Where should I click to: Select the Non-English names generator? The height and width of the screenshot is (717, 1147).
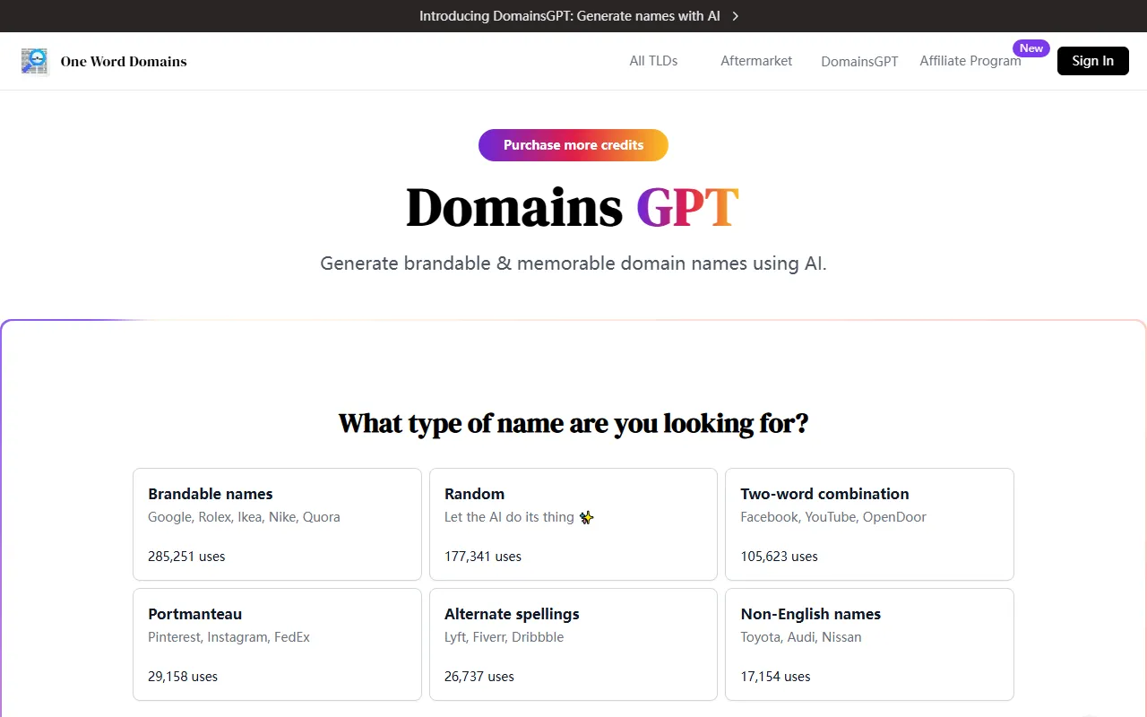[868, 644]
